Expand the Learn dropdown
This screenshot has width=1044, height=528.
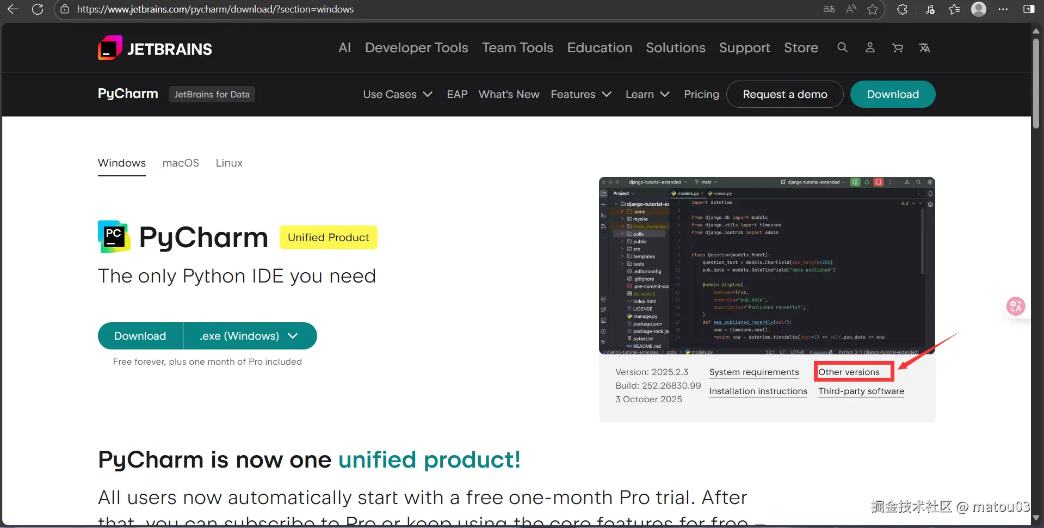(647, 94)
